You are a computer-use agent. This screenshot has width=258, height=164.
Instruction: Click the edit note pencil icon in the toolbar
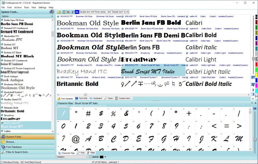(x=64, y=12)
